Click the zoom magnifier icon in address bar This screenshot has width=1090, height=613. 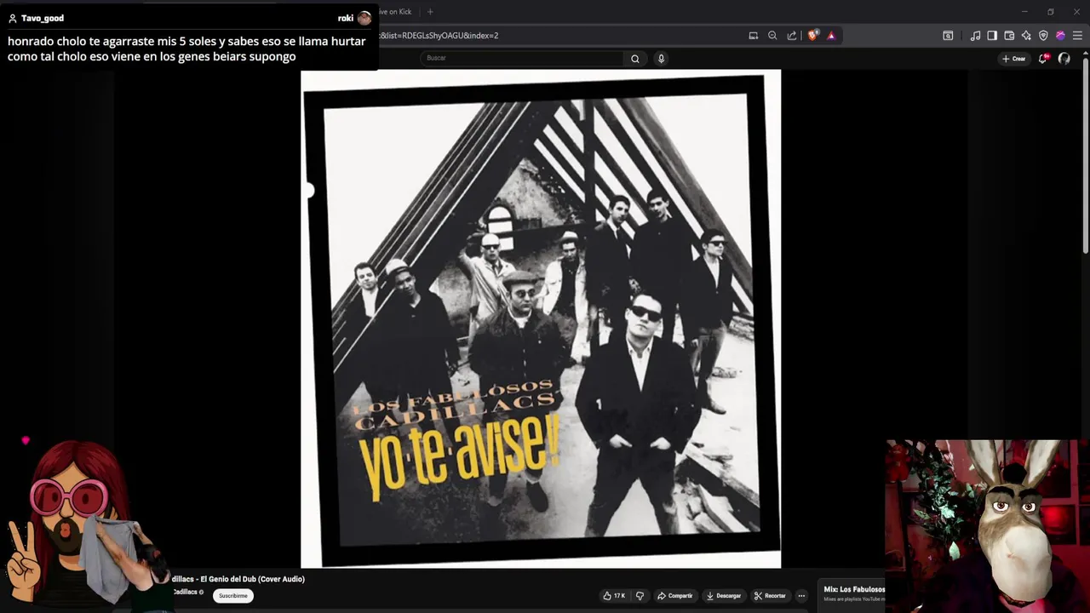click(x=772, y=36)
